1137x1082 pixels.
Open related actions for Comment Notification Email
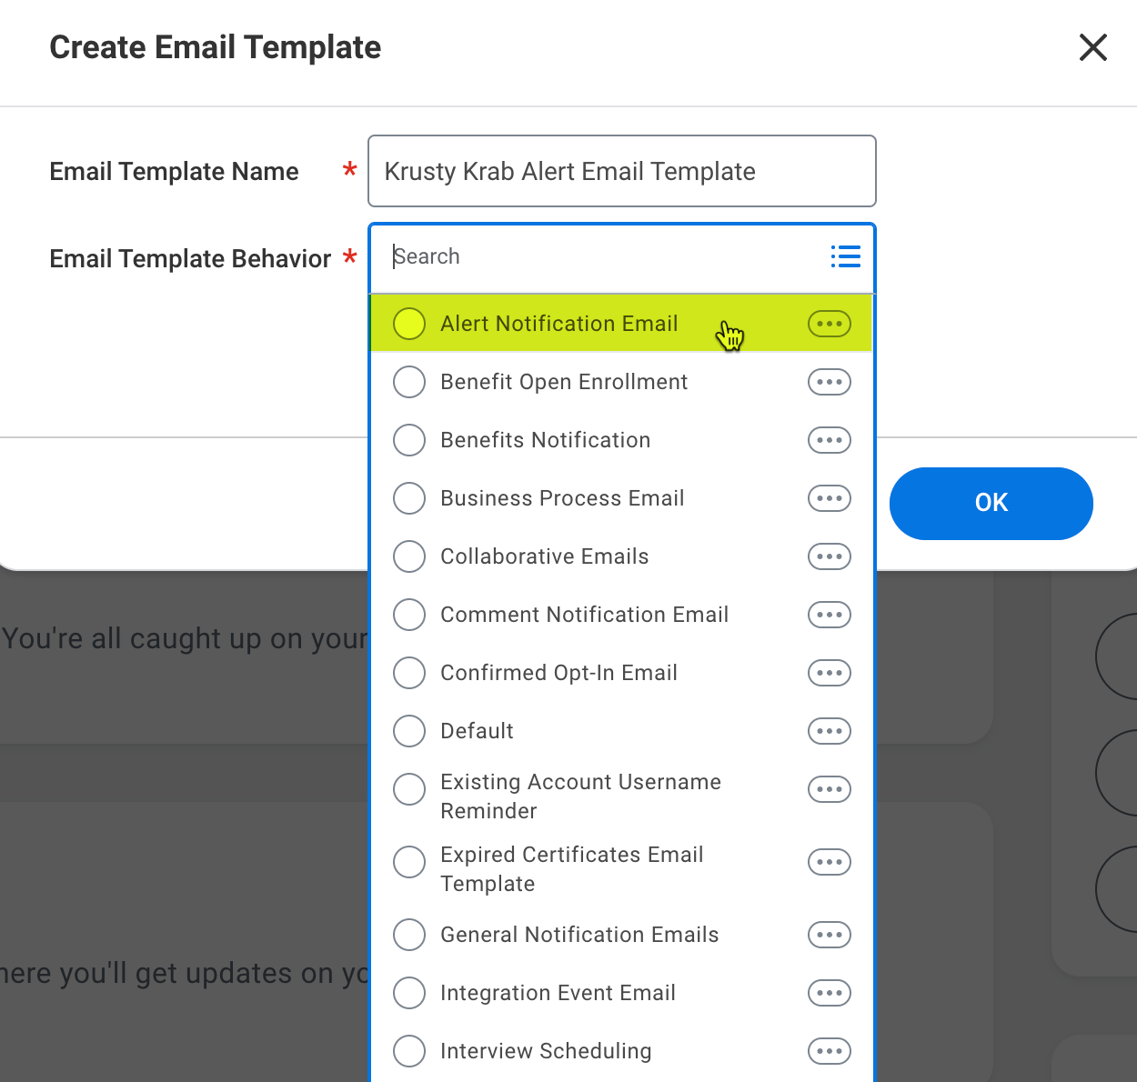click(x=830, y=615)
